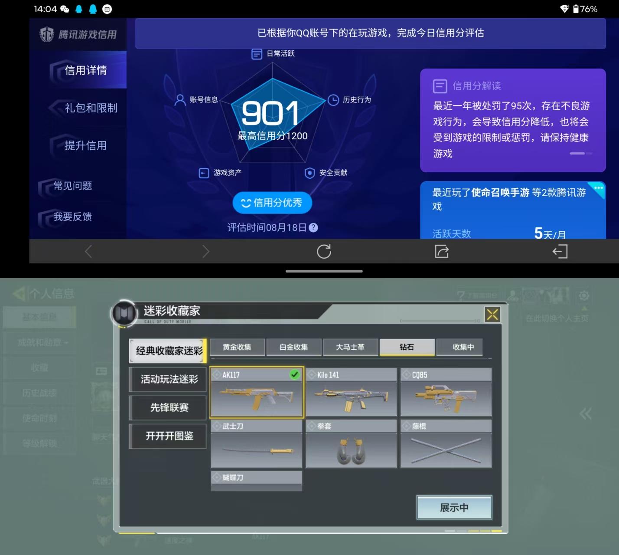The height and width of the screenshot is (555, 619).
Task: Click the 使命召唤手游 game name
Action: point(500,193)
